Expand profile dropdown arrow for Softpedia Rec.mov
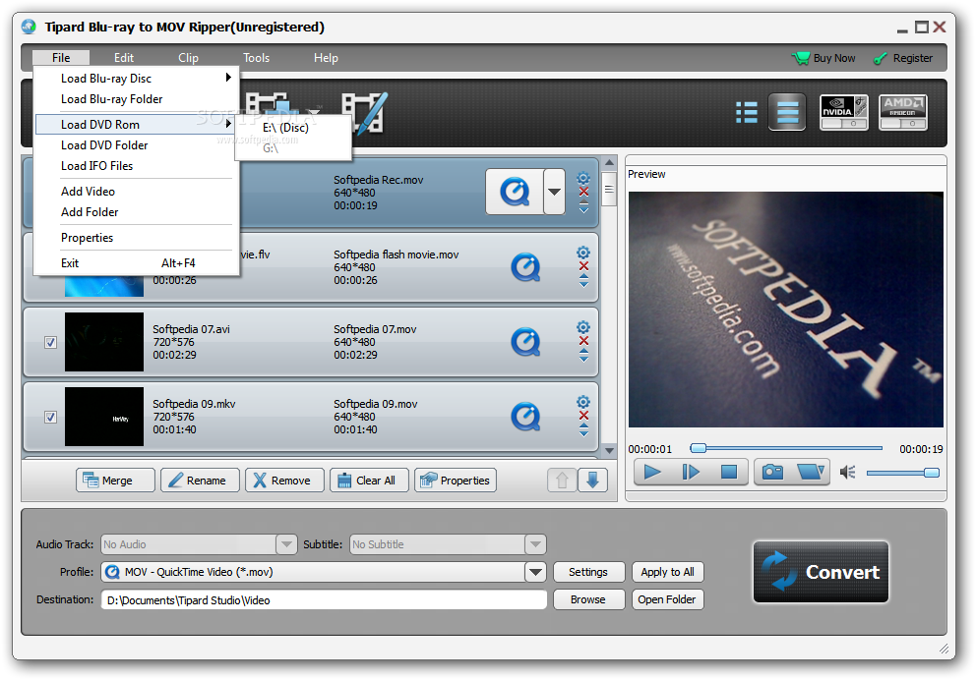The height and width of the screenshot is (680, 976). point(554,192)
